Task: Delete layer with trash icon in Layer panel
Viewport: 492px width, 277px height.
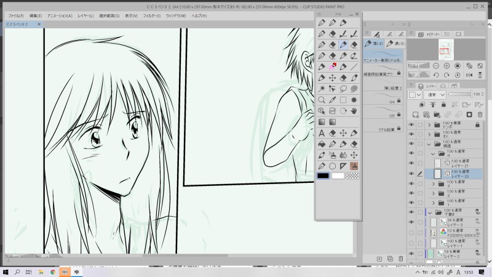Action: pyautogui.click(x=480, y=114)
